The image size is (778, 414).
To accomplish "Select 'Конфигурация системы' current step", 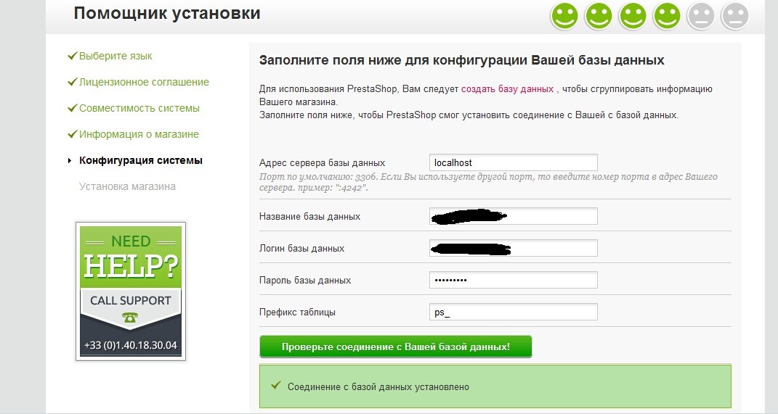I will [140, 160].
